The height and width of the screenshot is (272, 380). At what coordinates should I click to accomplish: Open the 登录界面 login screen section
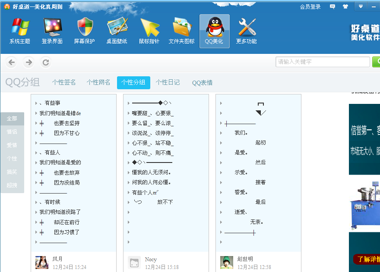(52, 31)
